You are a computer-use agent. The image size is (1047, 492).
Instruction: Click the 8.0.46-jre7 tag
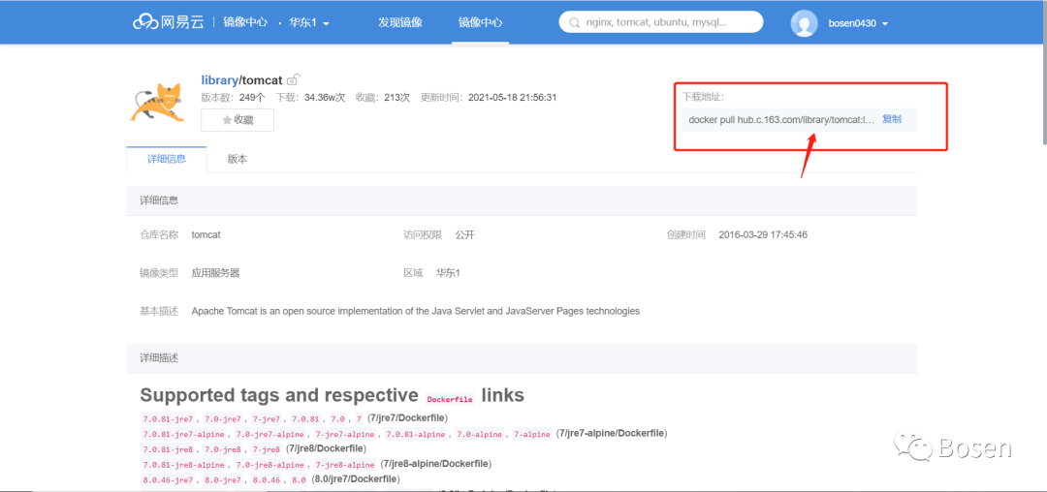point(168,480)
